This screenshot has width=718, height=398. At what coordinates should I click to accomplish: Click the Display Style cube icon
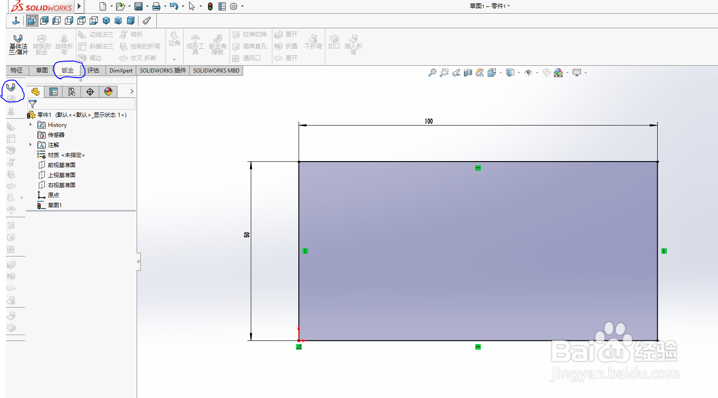[x=511, y=73]
